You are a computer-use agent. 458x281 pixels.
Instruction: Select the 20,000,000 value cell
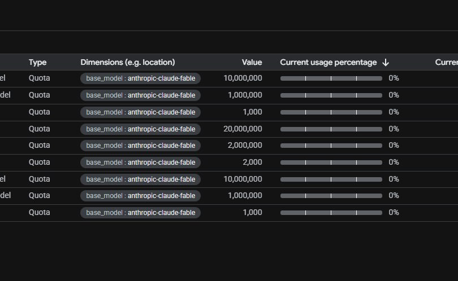(243, 129)
